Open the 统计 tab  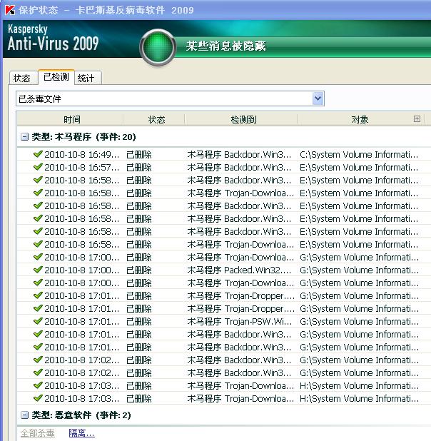(x=88, y=78)
